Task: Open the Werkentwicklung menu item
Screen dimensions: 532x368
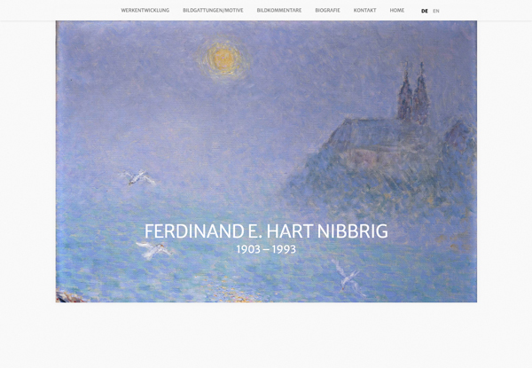Action: click(145, 11)
